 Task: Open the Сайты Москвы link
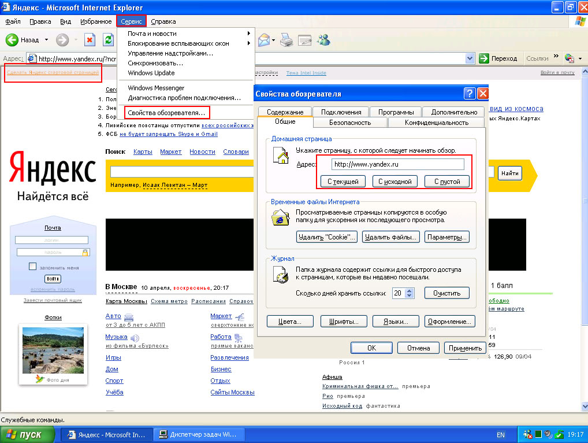233,392
